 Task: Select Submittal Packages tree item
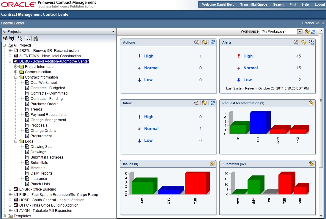(47, 157)
